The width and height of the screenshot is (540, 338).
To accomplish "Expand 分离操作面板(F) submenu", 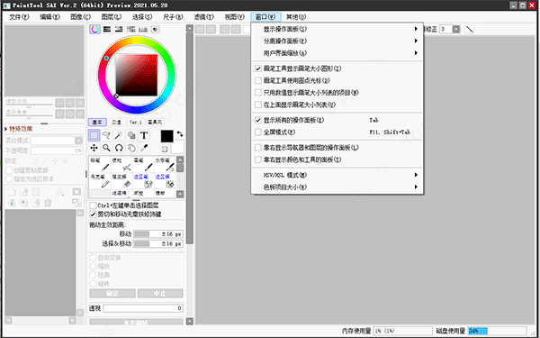I will [337, 41].
